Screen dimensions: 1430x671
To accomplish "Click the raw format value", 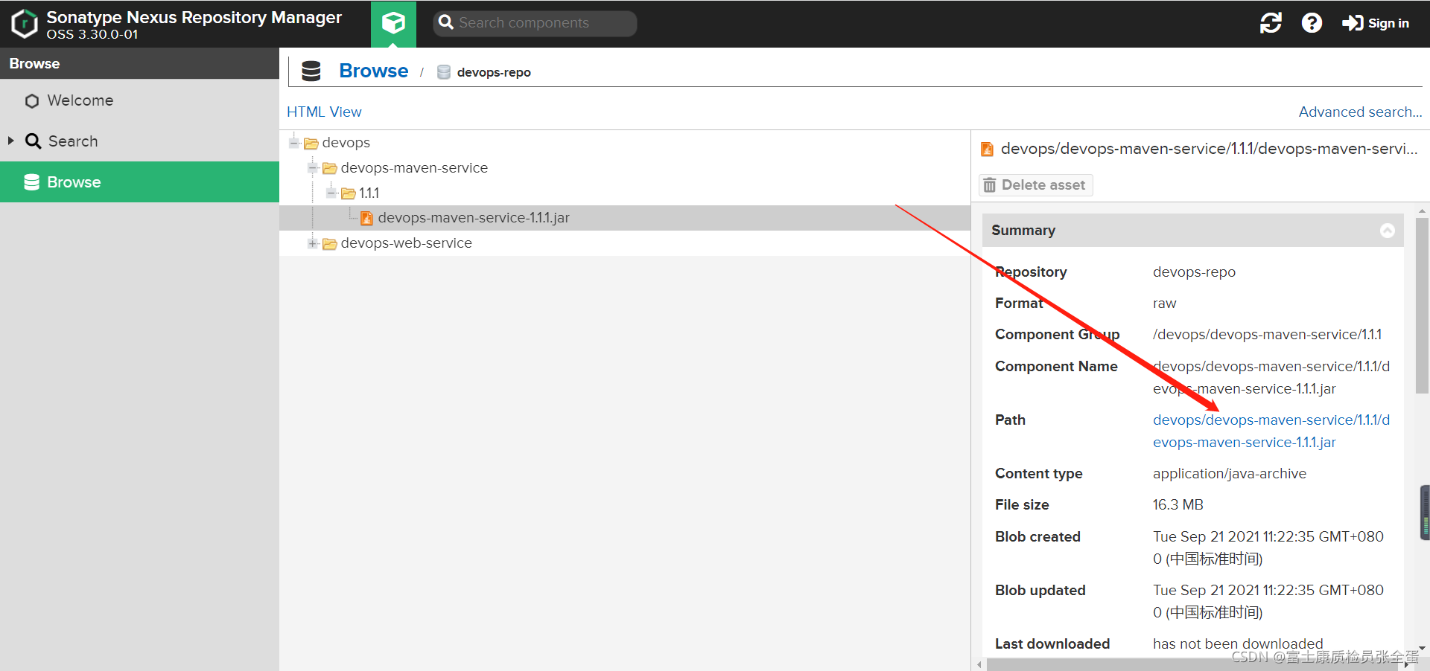I will point(1165,304).
